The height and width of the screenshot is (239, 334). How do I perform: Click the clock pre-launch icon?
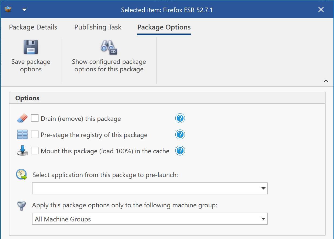point(22,175)
